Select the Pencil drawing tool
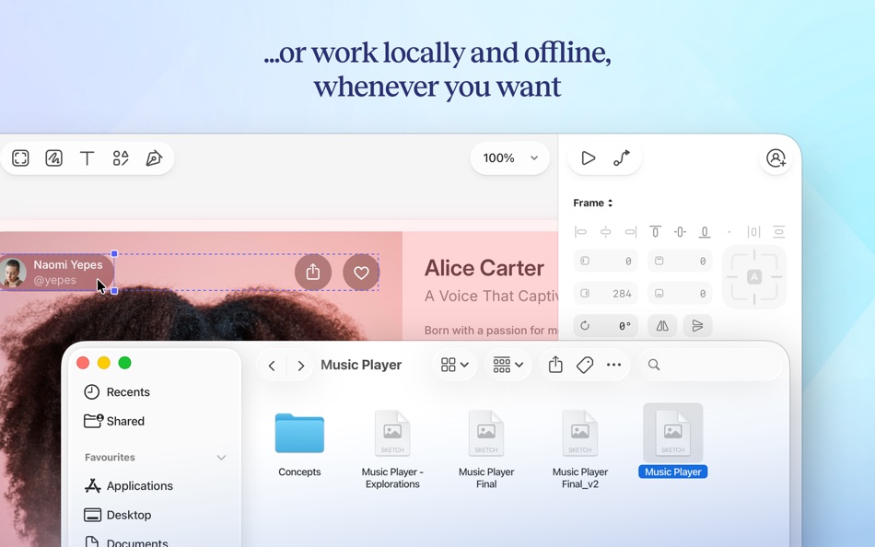The width and height of the screenshot is (875, 547). tap(53, 157)
